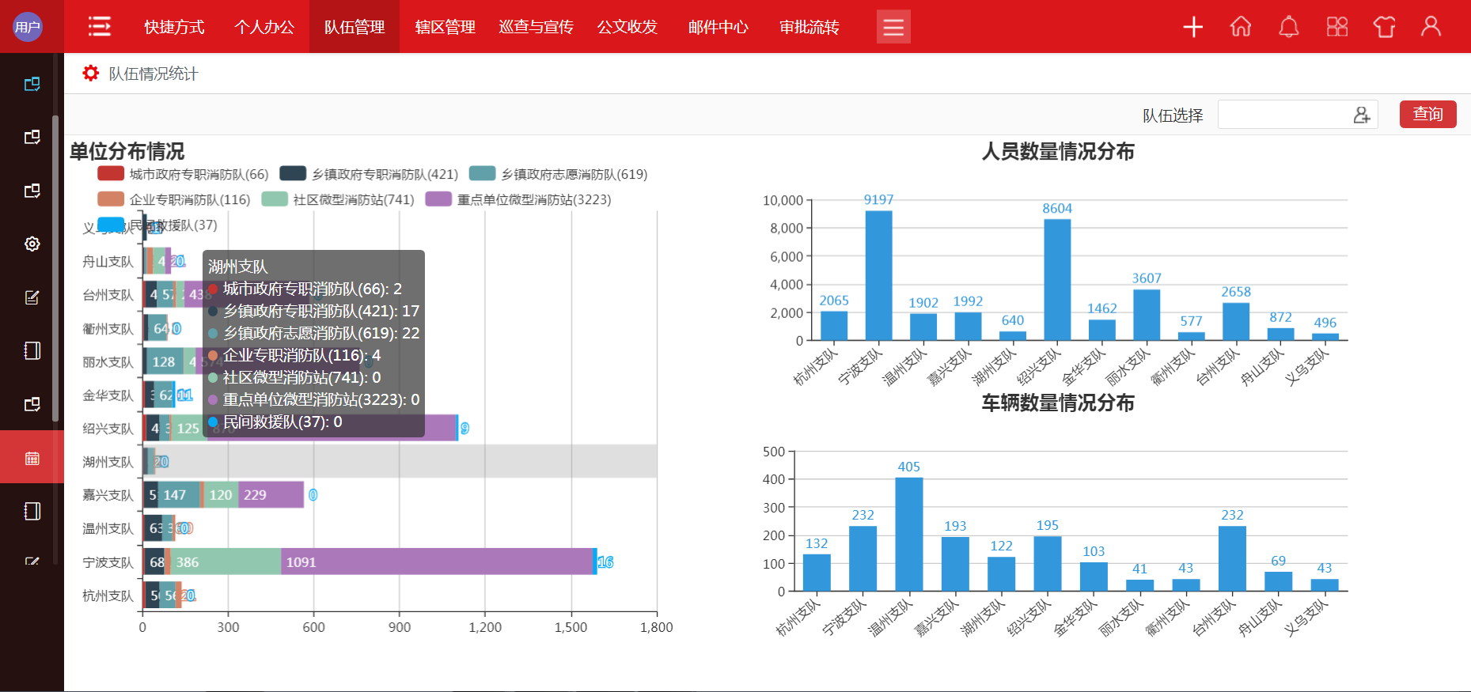Click the 嘉兴支队 193 vehicle bar
Viewport: 1471px width, 692px height.
pos(955,564)
